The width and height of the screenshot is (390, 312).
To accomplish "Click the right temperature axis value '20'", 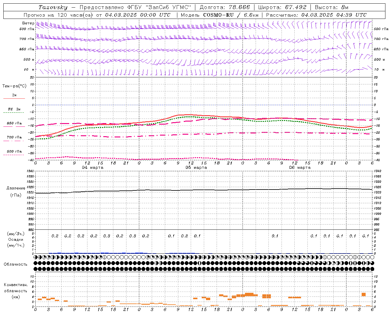I will coord(376,77).
